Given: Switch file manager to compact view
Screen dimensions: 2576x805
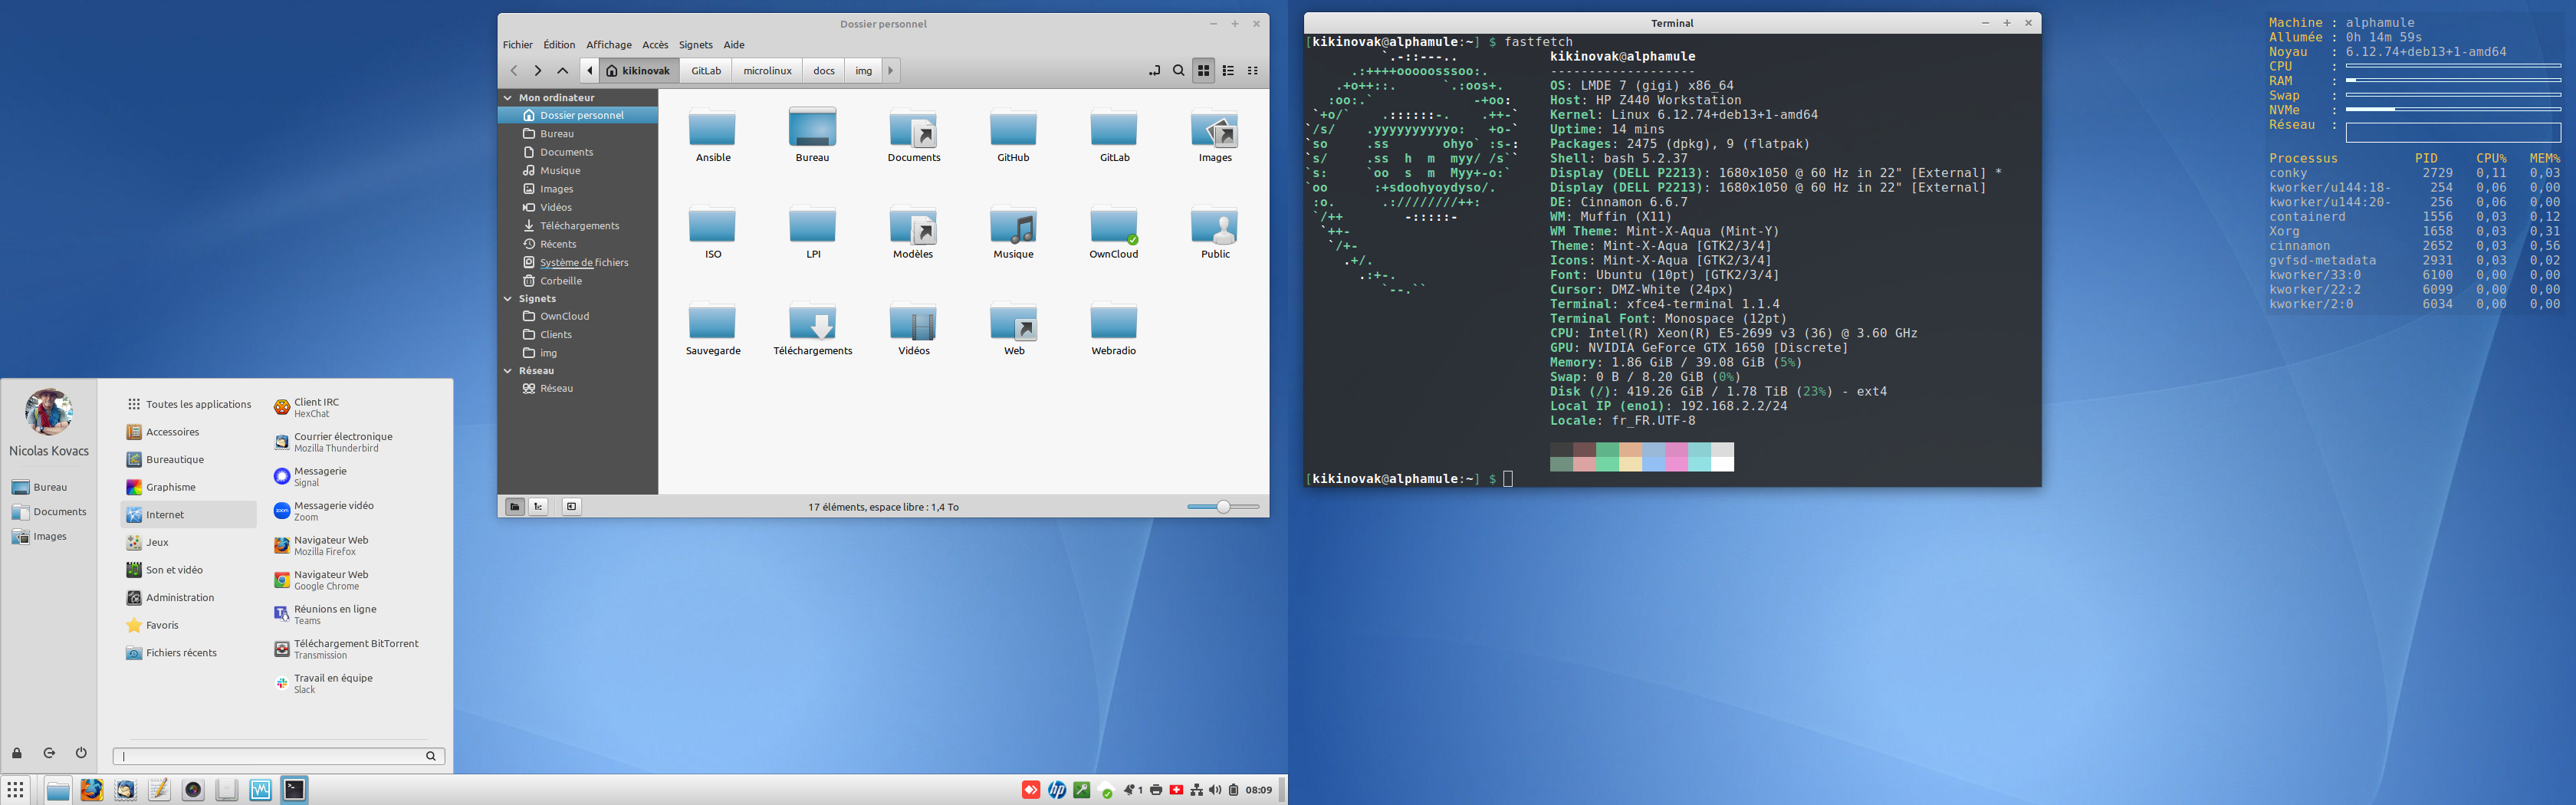Looking at the screenshot, I should pos(1253,70).
